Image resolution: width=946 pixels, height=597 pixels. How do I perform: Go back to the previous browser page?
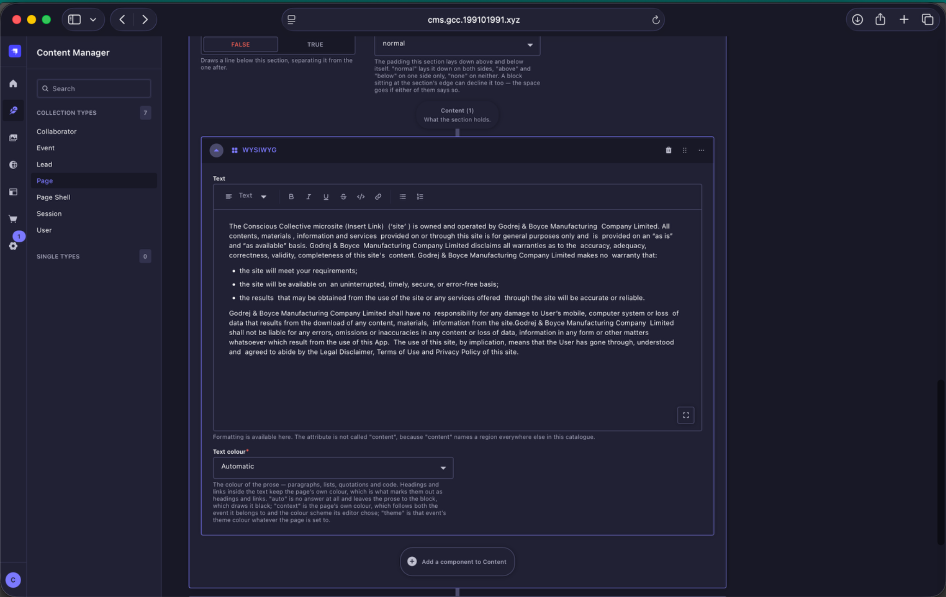coord(122,19)
